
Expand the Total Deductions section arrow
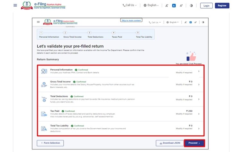pos(199,99)
